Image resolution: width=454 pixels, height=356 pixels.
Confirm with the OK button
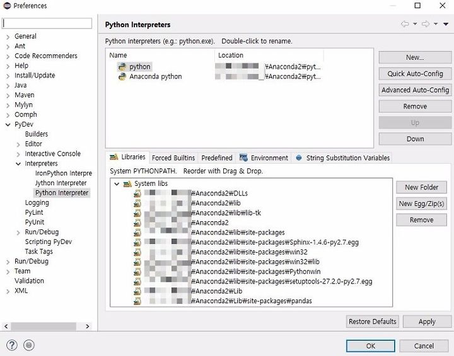pyautogui.click(x=370, y=346)
